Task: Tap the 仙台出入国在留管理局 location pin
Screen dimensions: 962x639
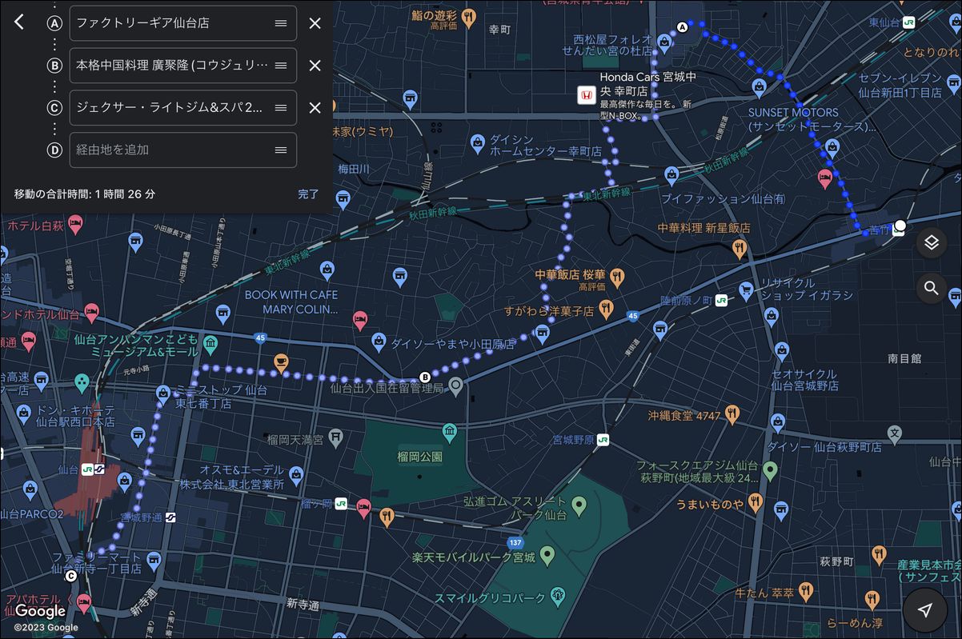Action: pos(456,386)
